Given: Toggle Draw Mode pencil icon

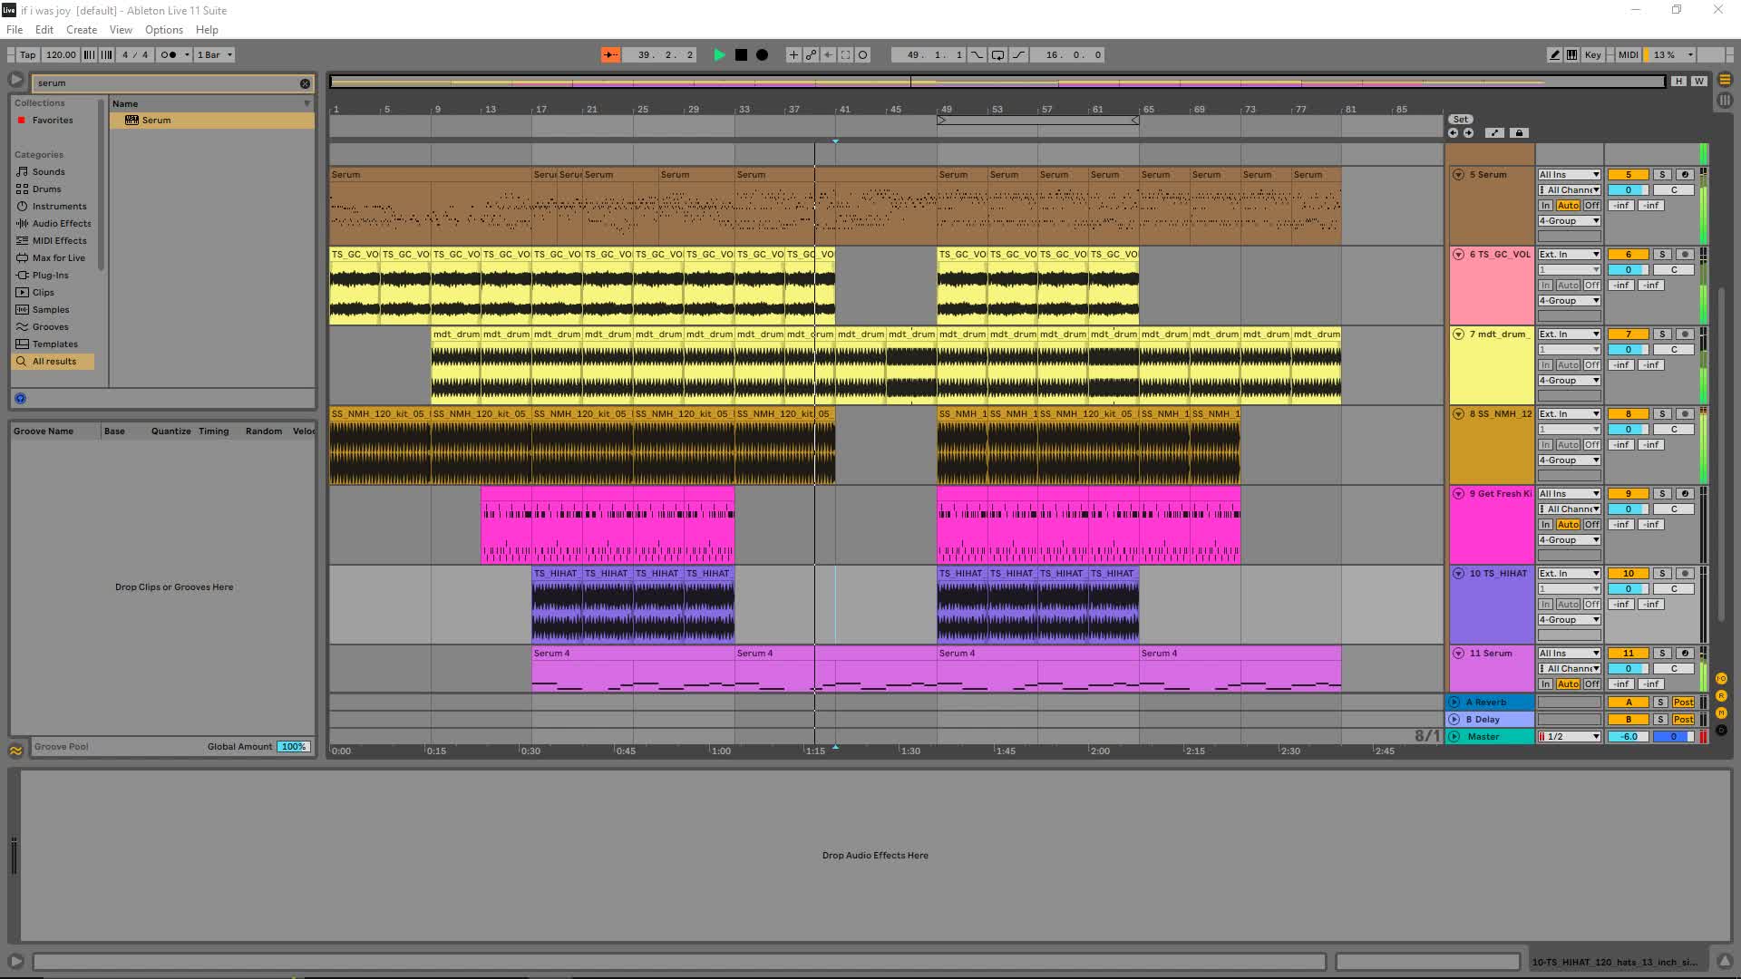Looking at the screenshot, I should pos(1554,54).
